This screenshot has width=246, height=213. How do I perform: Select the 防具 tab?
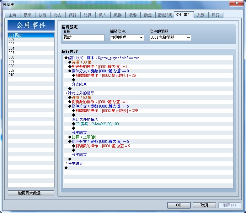(x=88, y=15)
